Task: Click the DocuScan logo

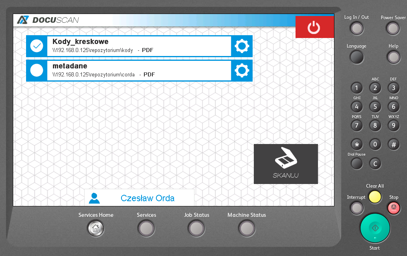Action: coord(48,20)
